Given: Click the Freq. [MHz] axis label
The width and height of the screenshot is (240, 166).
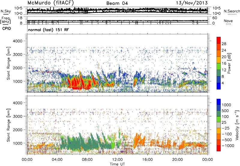Looking at the screenshot, I should click(x=5, y=20).
